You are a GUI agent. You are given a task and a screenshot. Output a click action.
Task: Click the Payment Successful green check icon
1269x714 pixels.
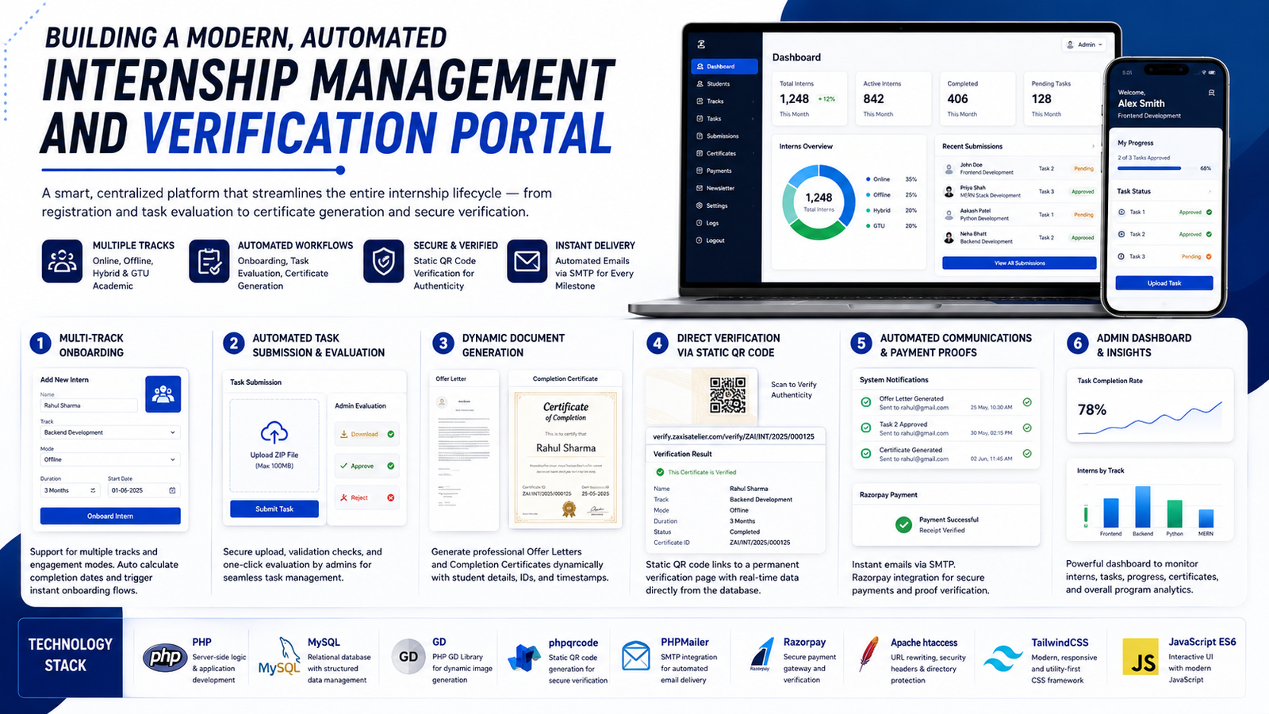(903, 524)
